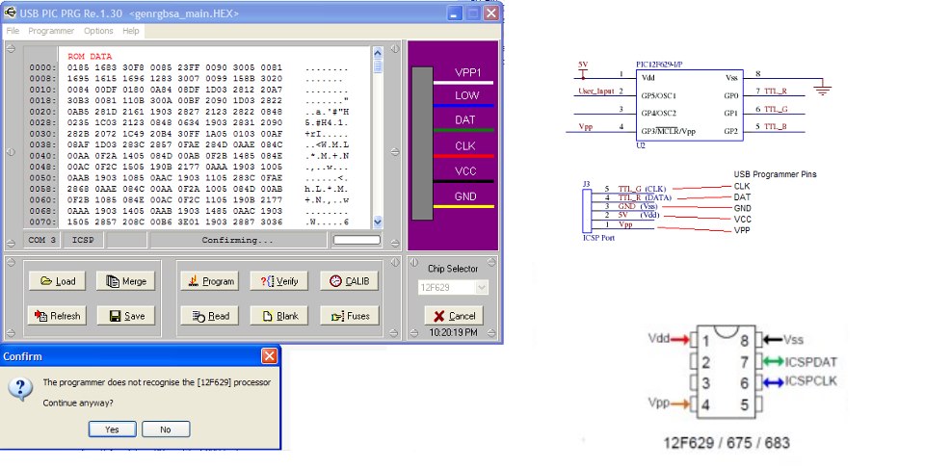The width and height of the screenshot is (925, 469).
Task: Minimize the USB PIC PRG window
Action: (454, 13)
